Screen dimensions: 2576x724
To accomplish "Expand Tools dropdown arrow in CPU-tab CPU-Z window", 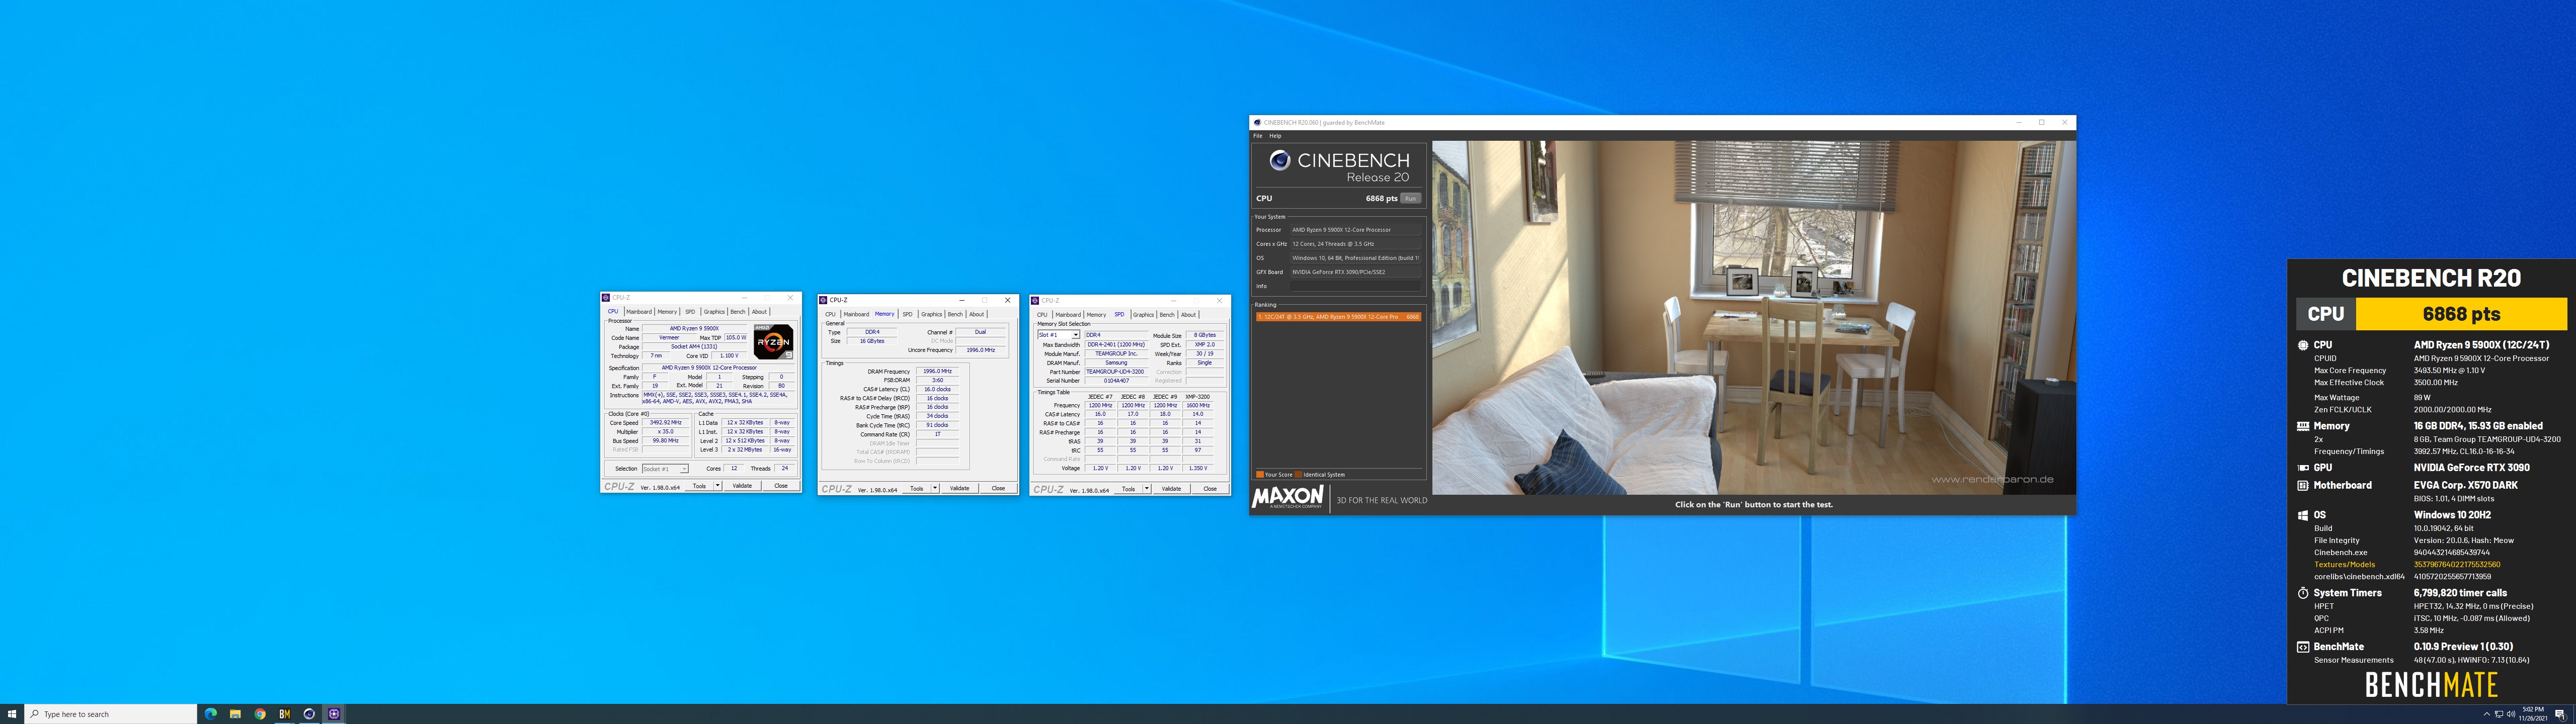I will pyautogui.click(x=717, y=486).
